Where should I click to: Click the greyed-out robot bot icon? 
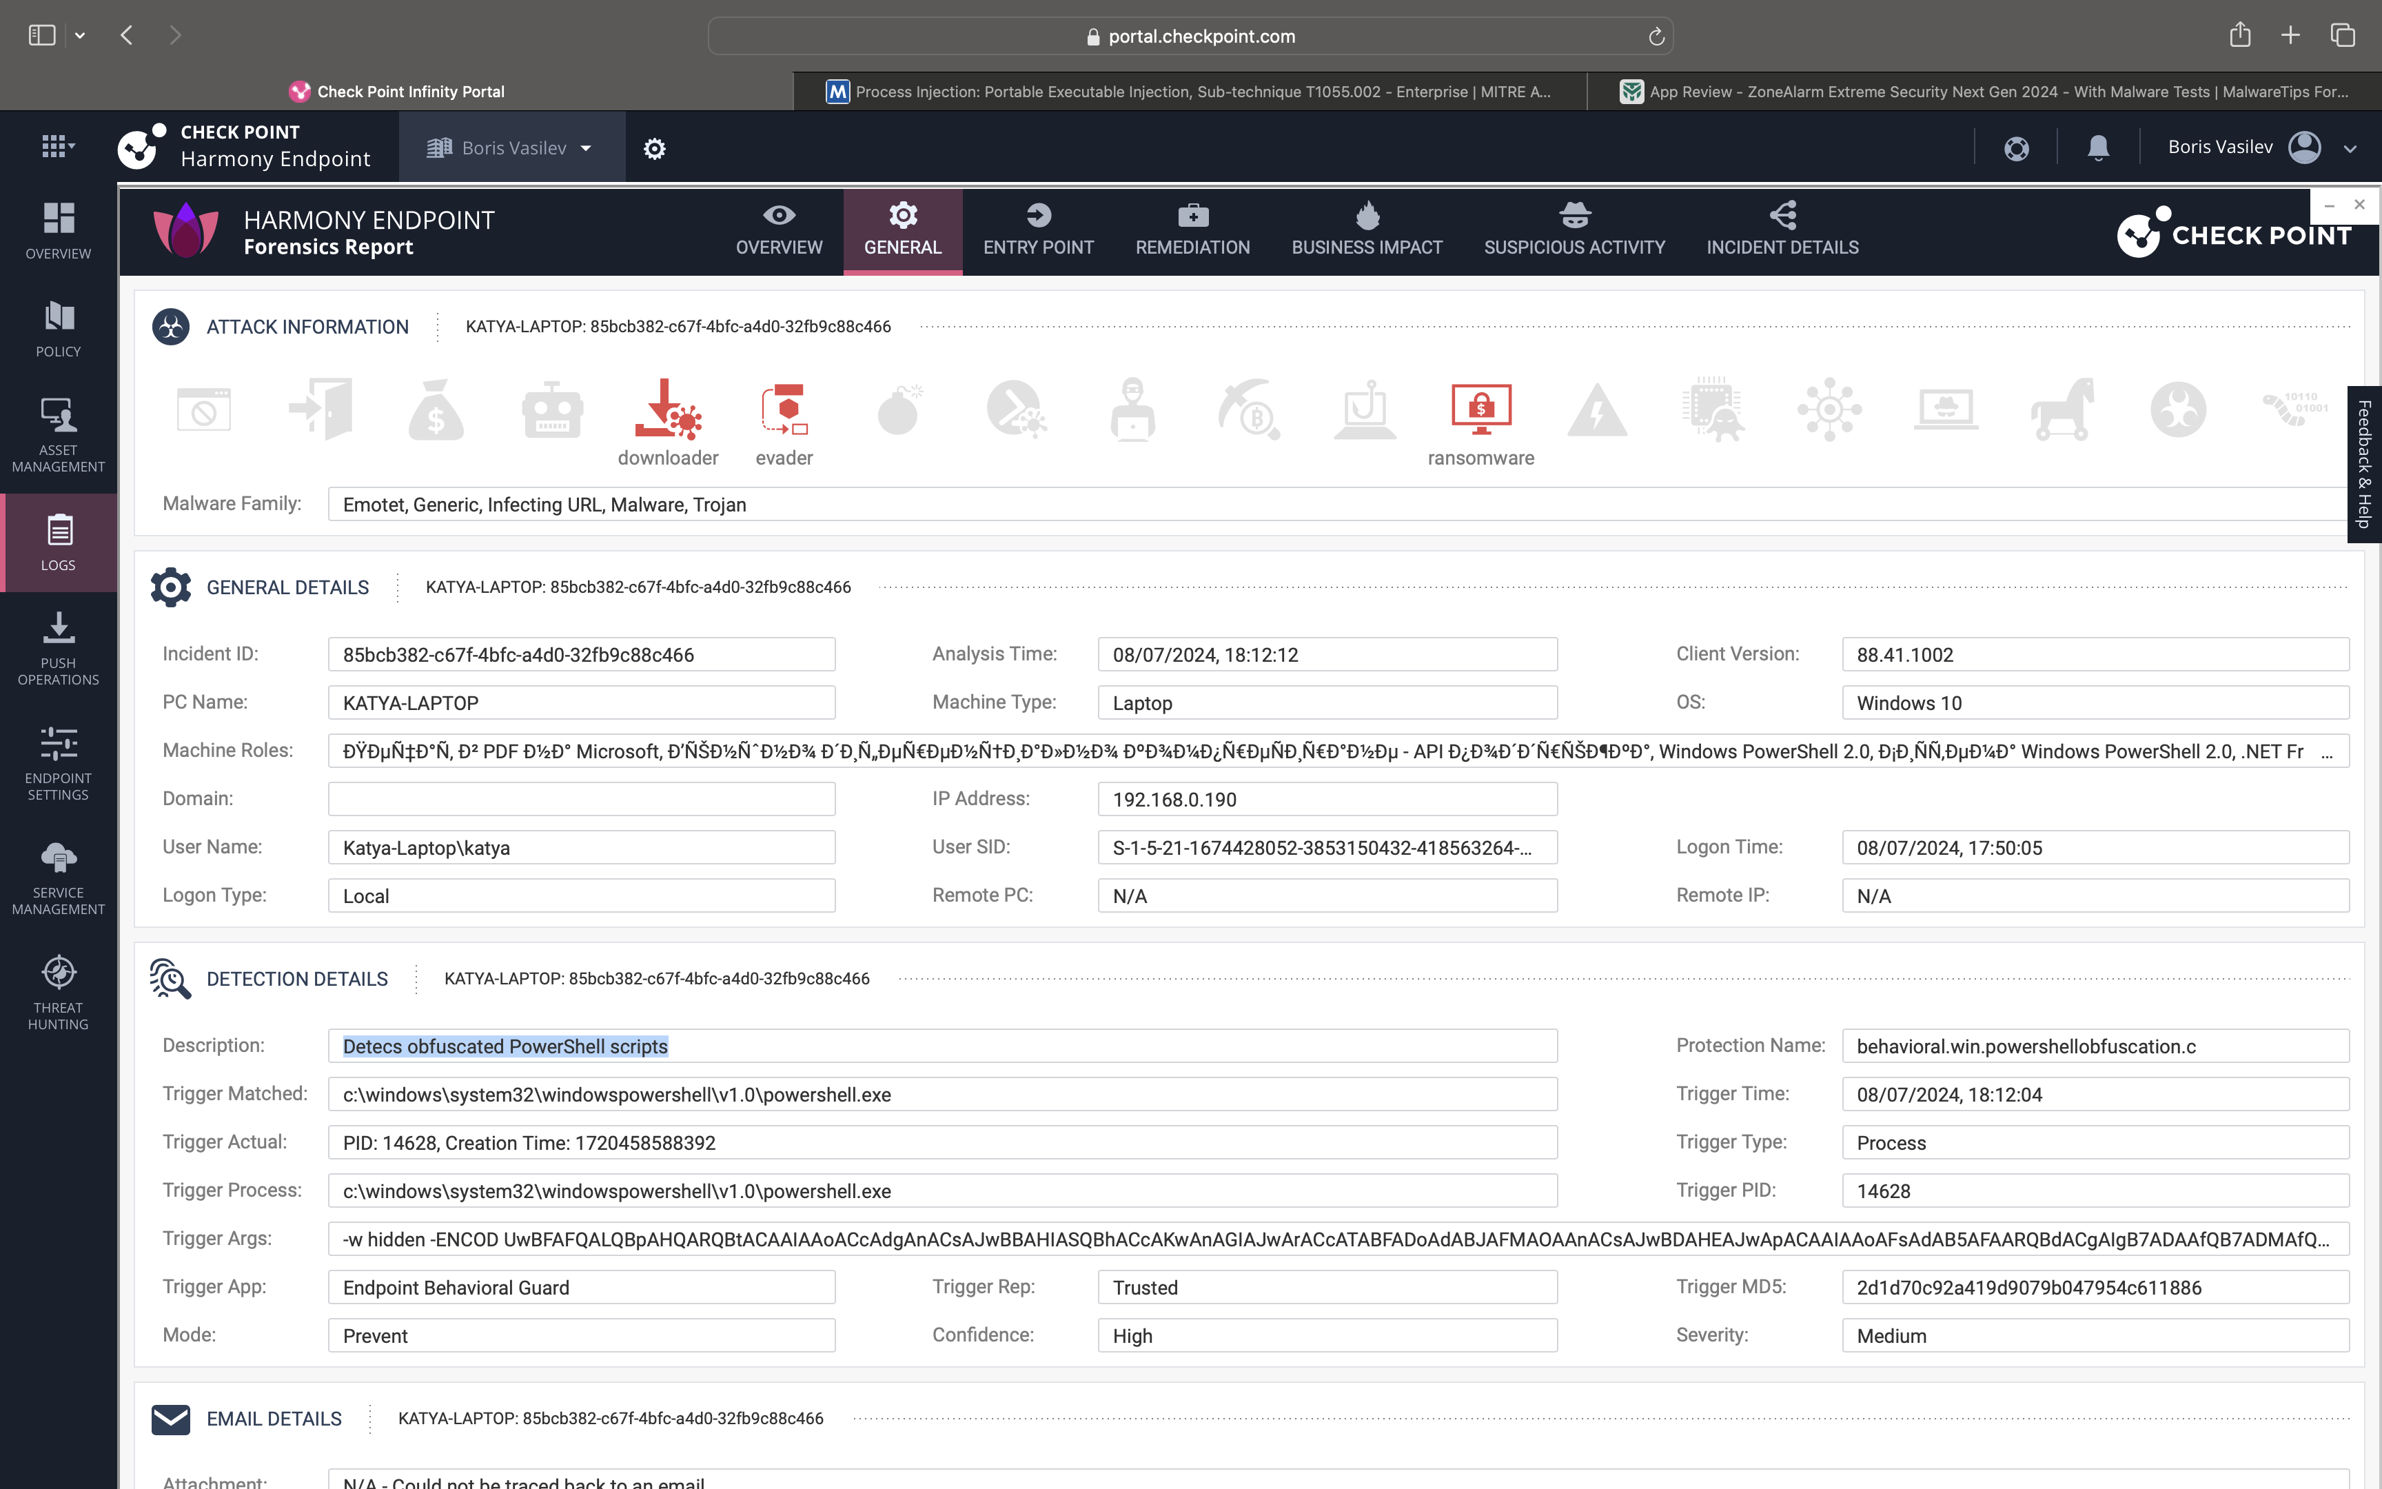[551, 409]
